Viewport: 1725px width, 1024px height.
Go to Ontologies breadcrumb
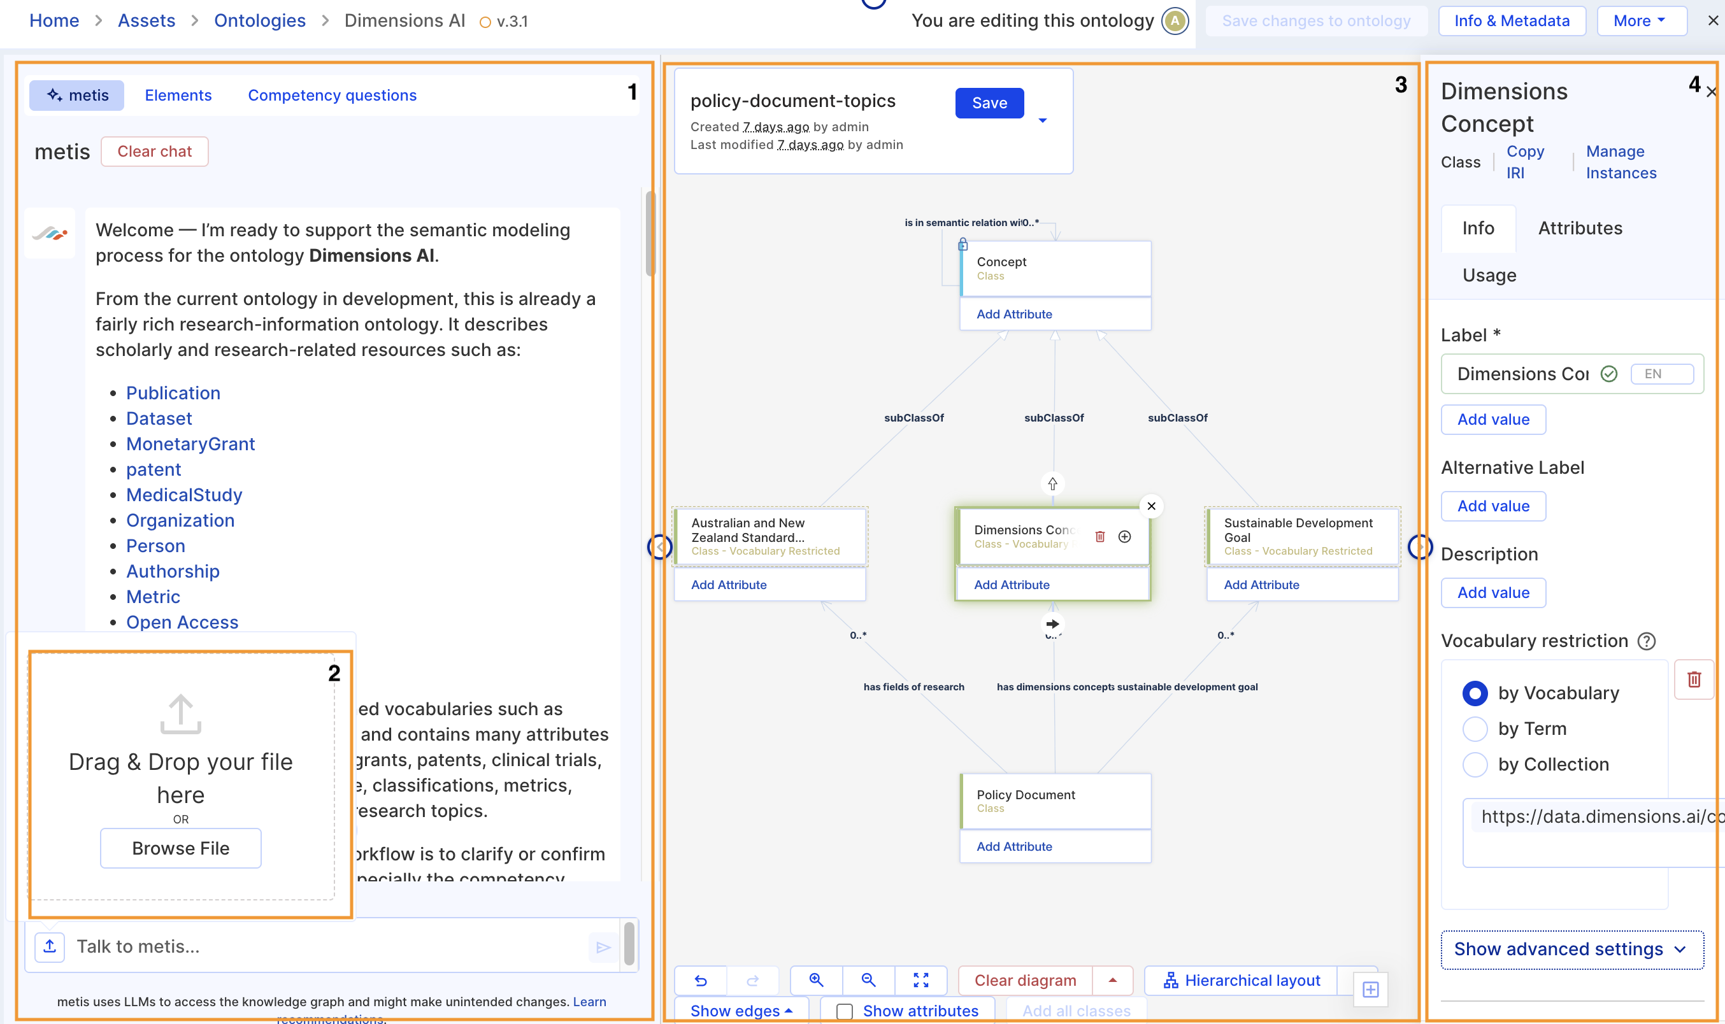tap(259, 21)
